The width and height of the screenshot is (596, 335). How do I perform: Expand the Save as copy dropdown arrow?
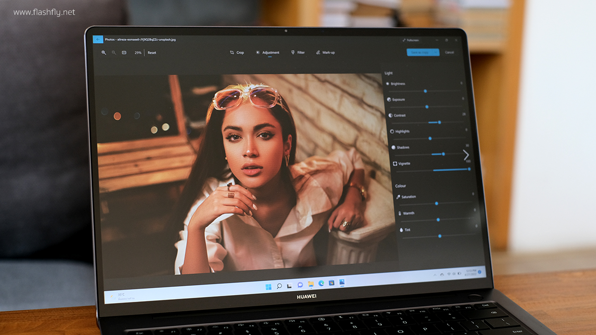coord(436,52)
